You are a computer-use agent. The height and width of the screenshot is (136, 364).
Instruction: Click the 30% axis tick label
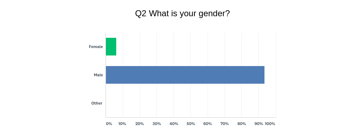pos(157,124)
